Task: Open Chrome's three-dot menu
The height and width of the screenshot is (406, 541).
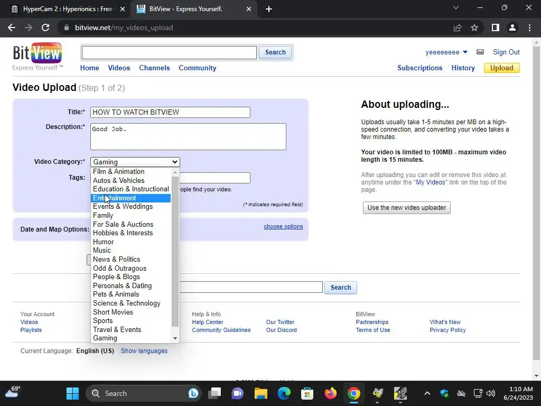Action: pos(529,27)
